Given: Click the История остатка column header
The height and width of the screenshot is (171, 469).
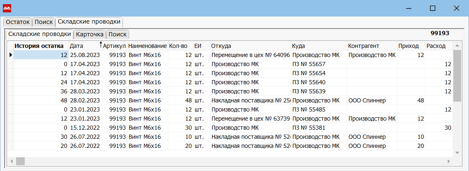Looking at the screenshot, I should pyautogui.click(x=39, y=46).
